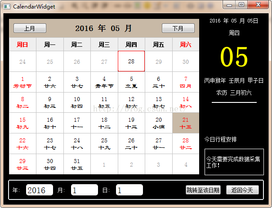The height and width of the screenshot is (208, 272).
Task: Select highlighted May 21 十五 cell
Action: point(186,123)
